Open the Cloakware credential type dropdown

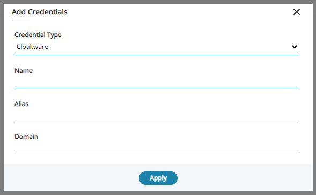[x=157, y=47]
